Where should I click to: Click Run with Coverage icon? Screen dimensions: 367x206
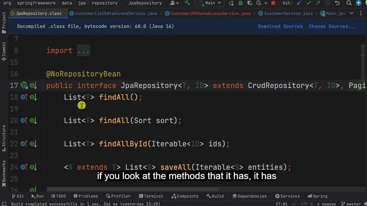click(x=250, y=3)
